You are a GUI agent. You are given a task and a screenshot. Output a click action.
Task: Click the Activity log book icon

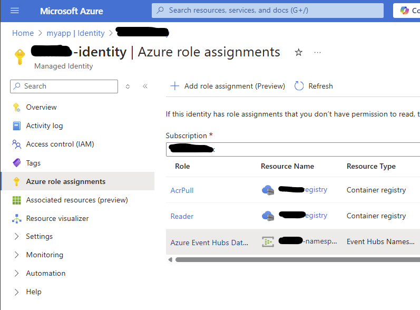17,125
